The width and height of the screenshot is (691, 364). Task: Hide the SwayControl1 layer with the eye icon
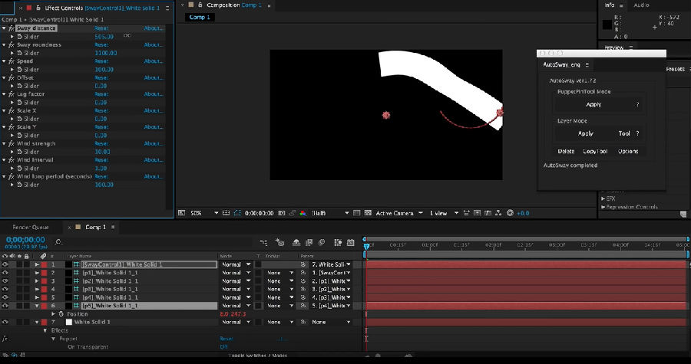5,264
